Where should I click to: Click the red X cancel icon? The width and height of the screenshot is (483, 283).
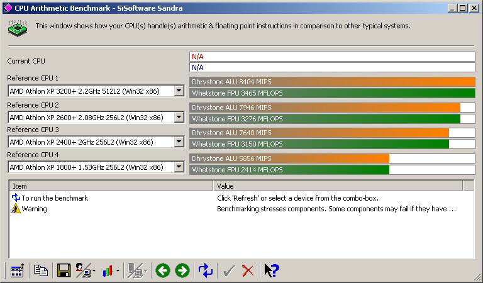[x=248, y=270]
